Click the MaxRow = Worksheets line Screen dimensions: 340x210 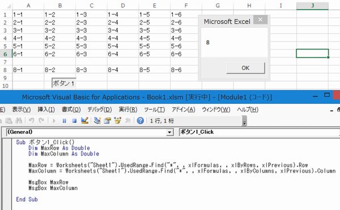[168, 165]
